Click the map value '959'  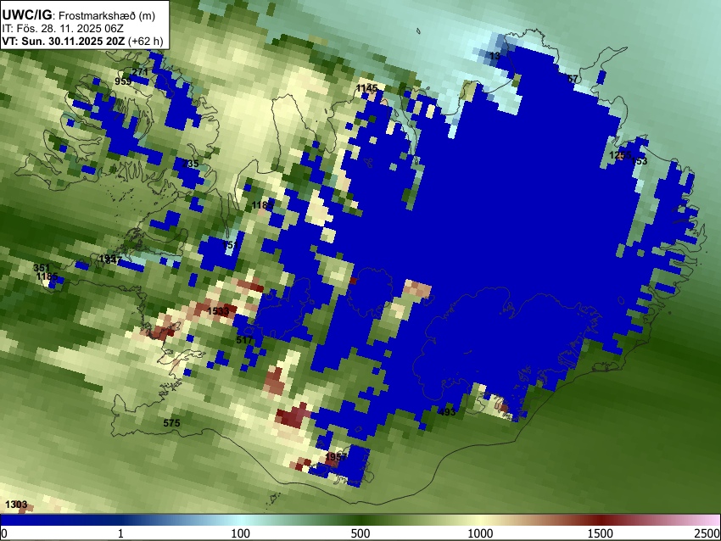click(123, 81)
